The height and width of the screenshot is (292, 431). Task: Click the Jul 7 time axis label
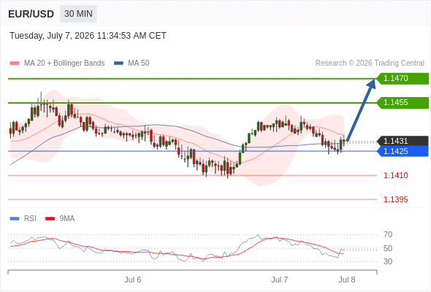(280, 280)
